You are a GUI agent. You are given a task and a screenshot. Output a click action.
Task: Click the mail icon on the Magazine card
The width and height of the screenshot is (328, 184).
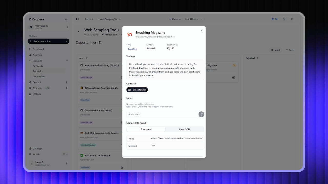tap(233, 77)
